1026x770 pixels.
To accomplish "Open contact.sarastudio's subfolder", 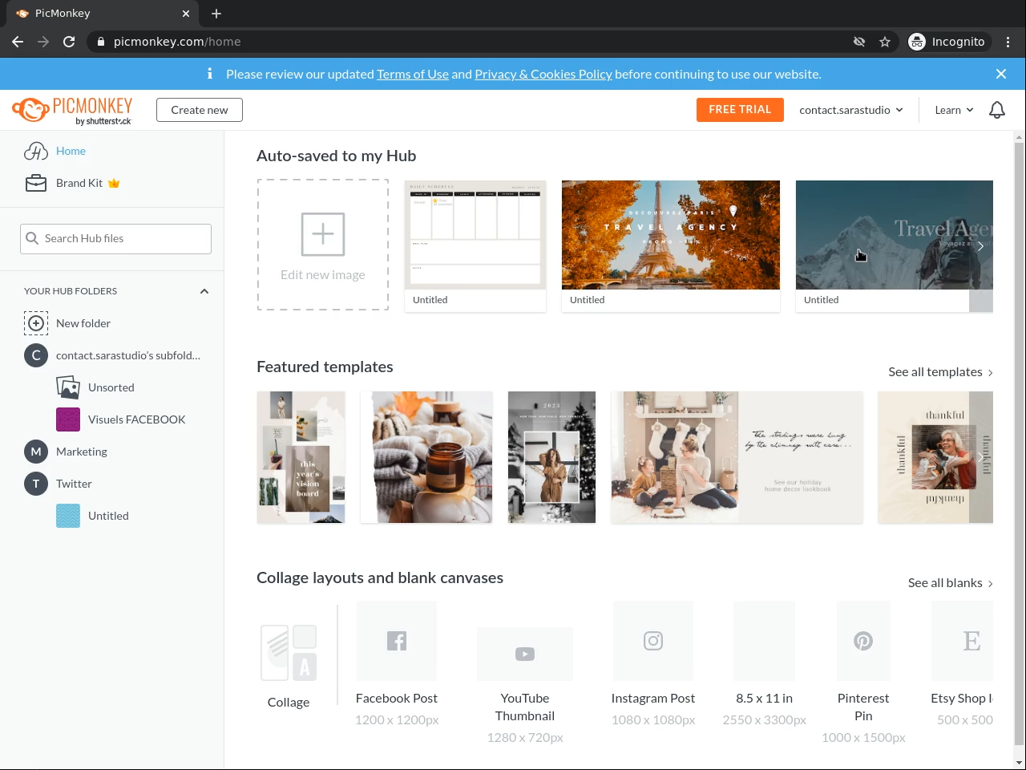I will coord(128,355).
